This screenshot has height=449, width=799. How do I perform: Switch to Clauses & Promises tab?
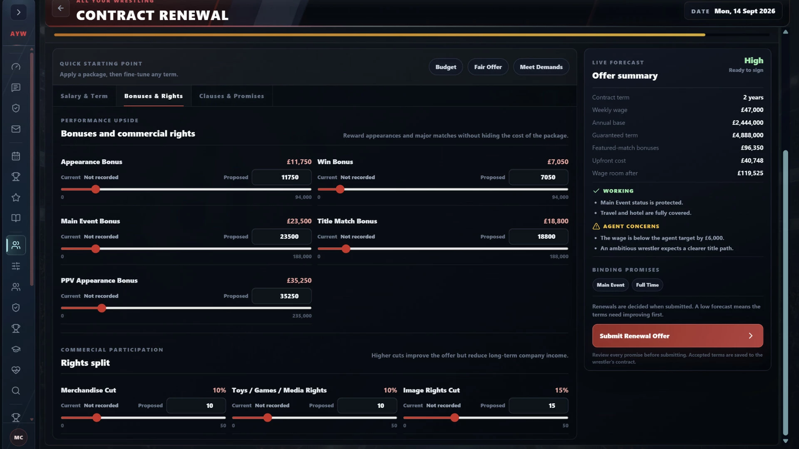[231, 96]
